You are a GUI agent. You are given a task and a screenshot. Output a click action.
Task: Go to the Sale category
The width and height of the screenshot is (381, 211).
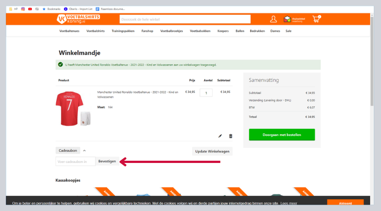tap(288, 31)
